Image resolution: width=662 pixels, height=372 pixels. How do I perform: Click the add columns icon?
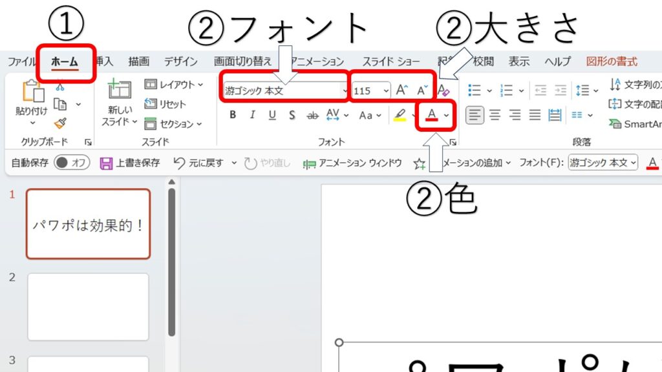(x=577, y=115)
